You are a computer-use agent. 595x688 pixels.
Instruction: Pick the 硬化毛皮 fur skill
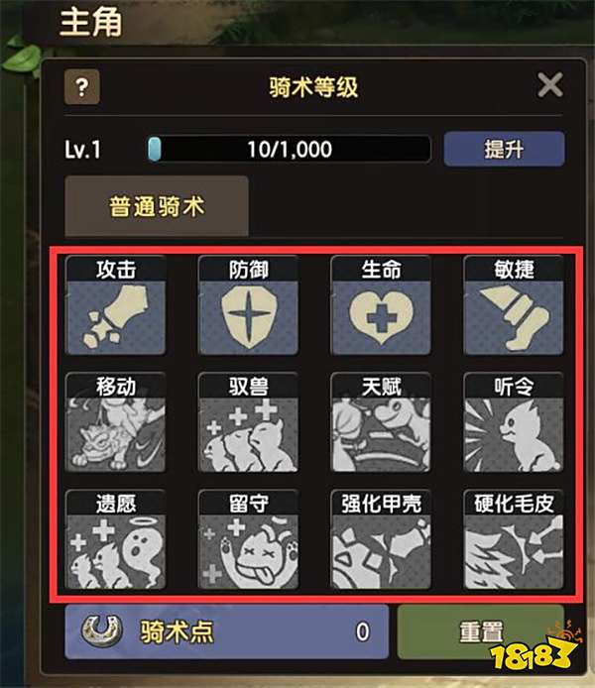[x=514, y=539]
